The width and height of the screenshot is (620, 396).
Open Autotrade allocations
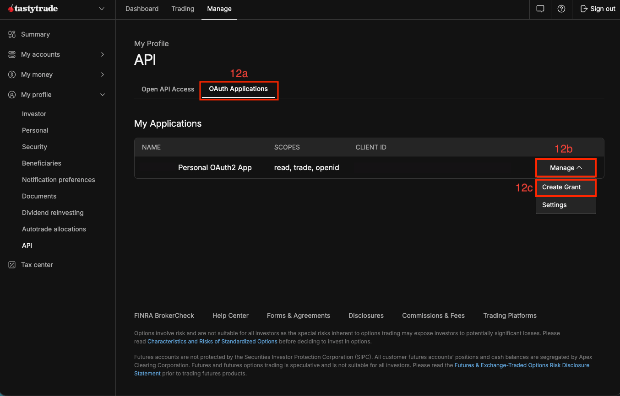pos(54,229)
